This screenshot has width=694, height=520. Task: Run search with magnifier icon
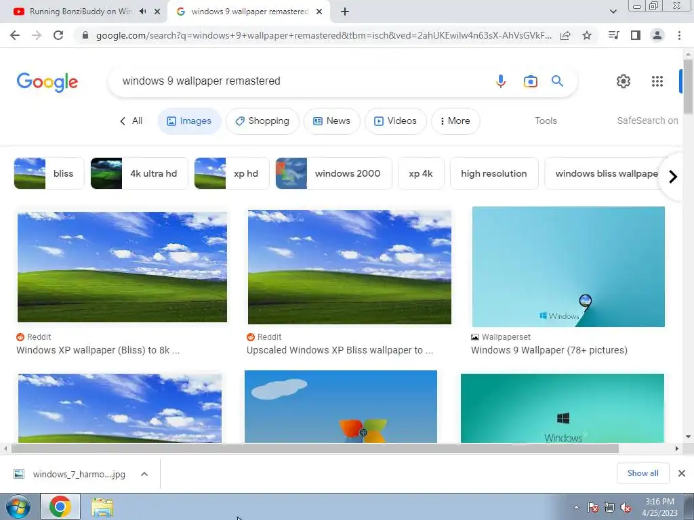(557, 81)
